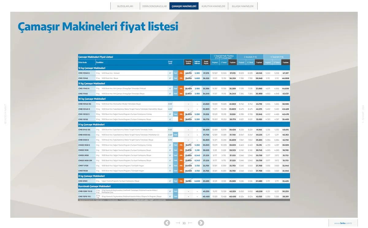Click the 12 kg Çamaşır Makineleri section header
Image resolution: width=368 pixels, height=228 pixels.
pos(92,68)
